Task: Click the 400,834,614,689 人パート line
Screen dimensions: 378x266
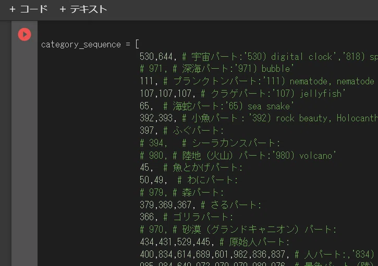Action: click(257, 255)
